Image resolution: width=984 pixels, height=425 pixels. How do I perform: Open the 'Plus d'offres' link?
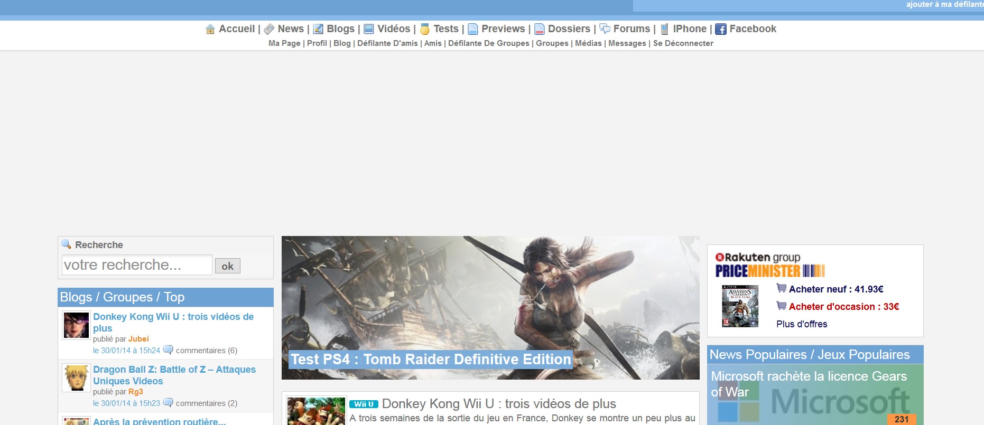coord(801,324)
